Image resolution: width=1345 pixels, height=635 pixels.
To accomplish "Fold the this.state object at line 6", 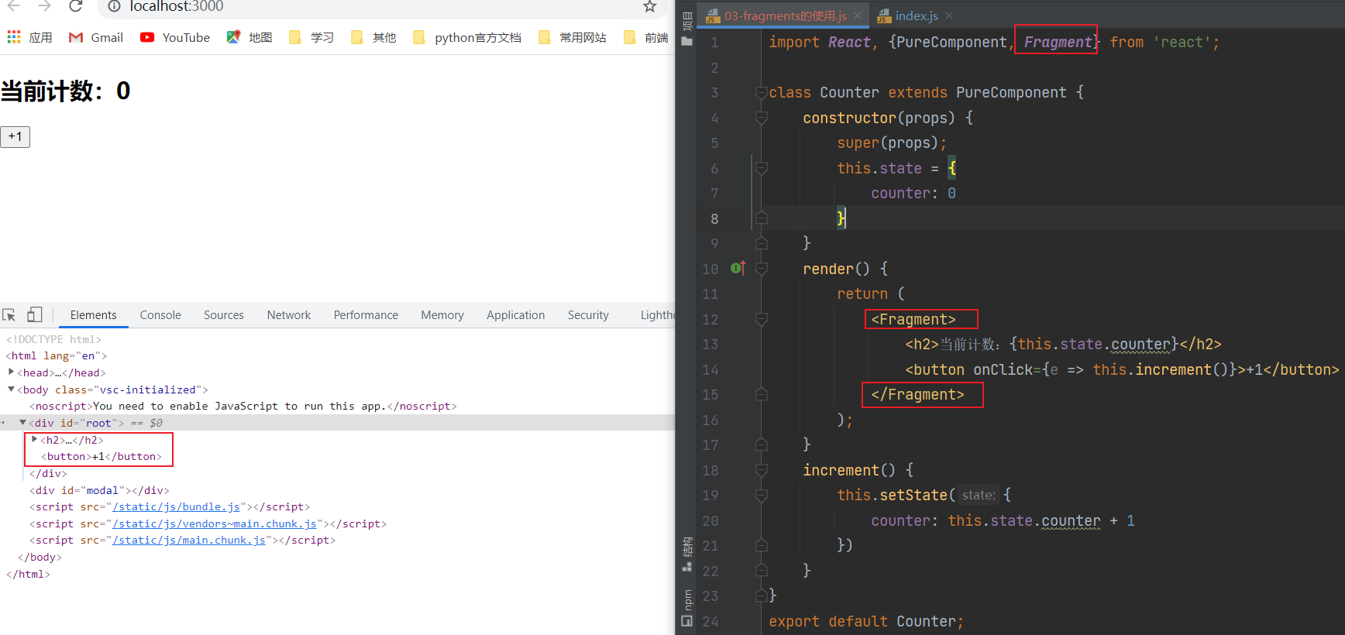I will (762, 168).
